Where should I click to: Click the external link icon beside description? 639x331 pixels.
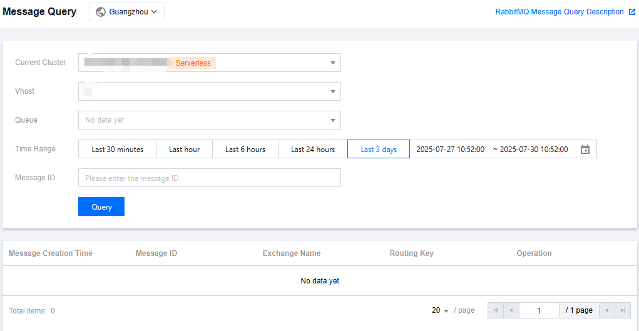point(632,12)
